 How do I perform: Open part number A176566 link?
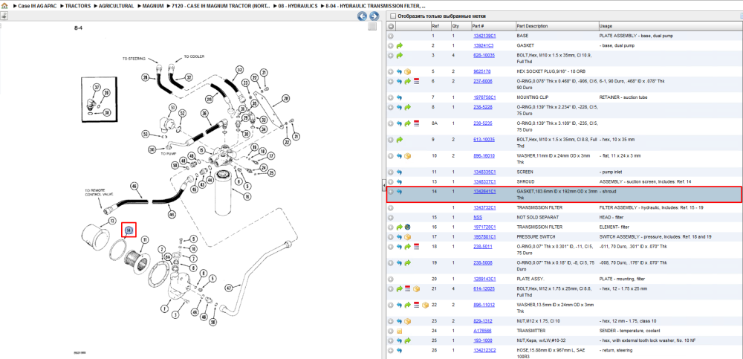click(x=482, y=331)
